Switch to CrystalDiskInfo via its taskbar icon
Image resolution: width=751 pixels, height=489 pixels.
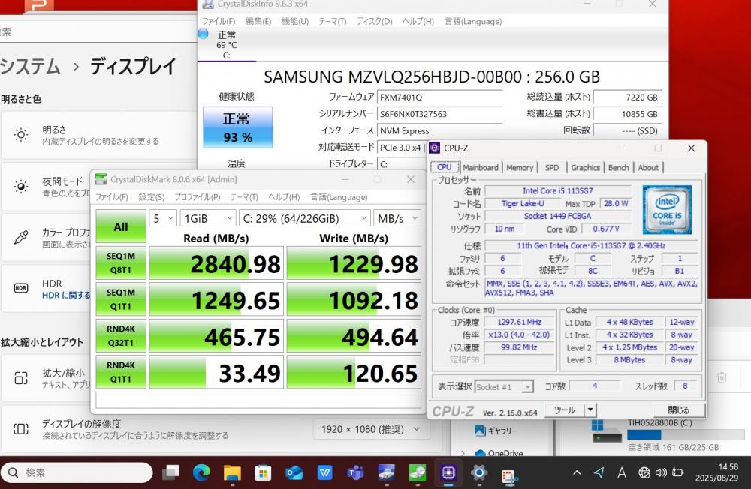tap(386, 472)
